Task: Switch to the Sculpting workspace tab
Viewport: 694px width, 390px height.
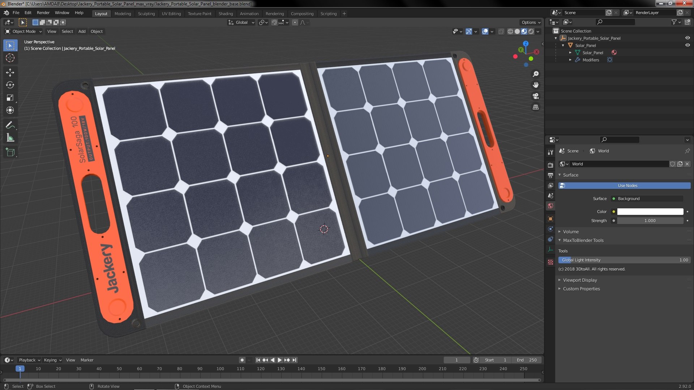Action: [x=146, y=14]
